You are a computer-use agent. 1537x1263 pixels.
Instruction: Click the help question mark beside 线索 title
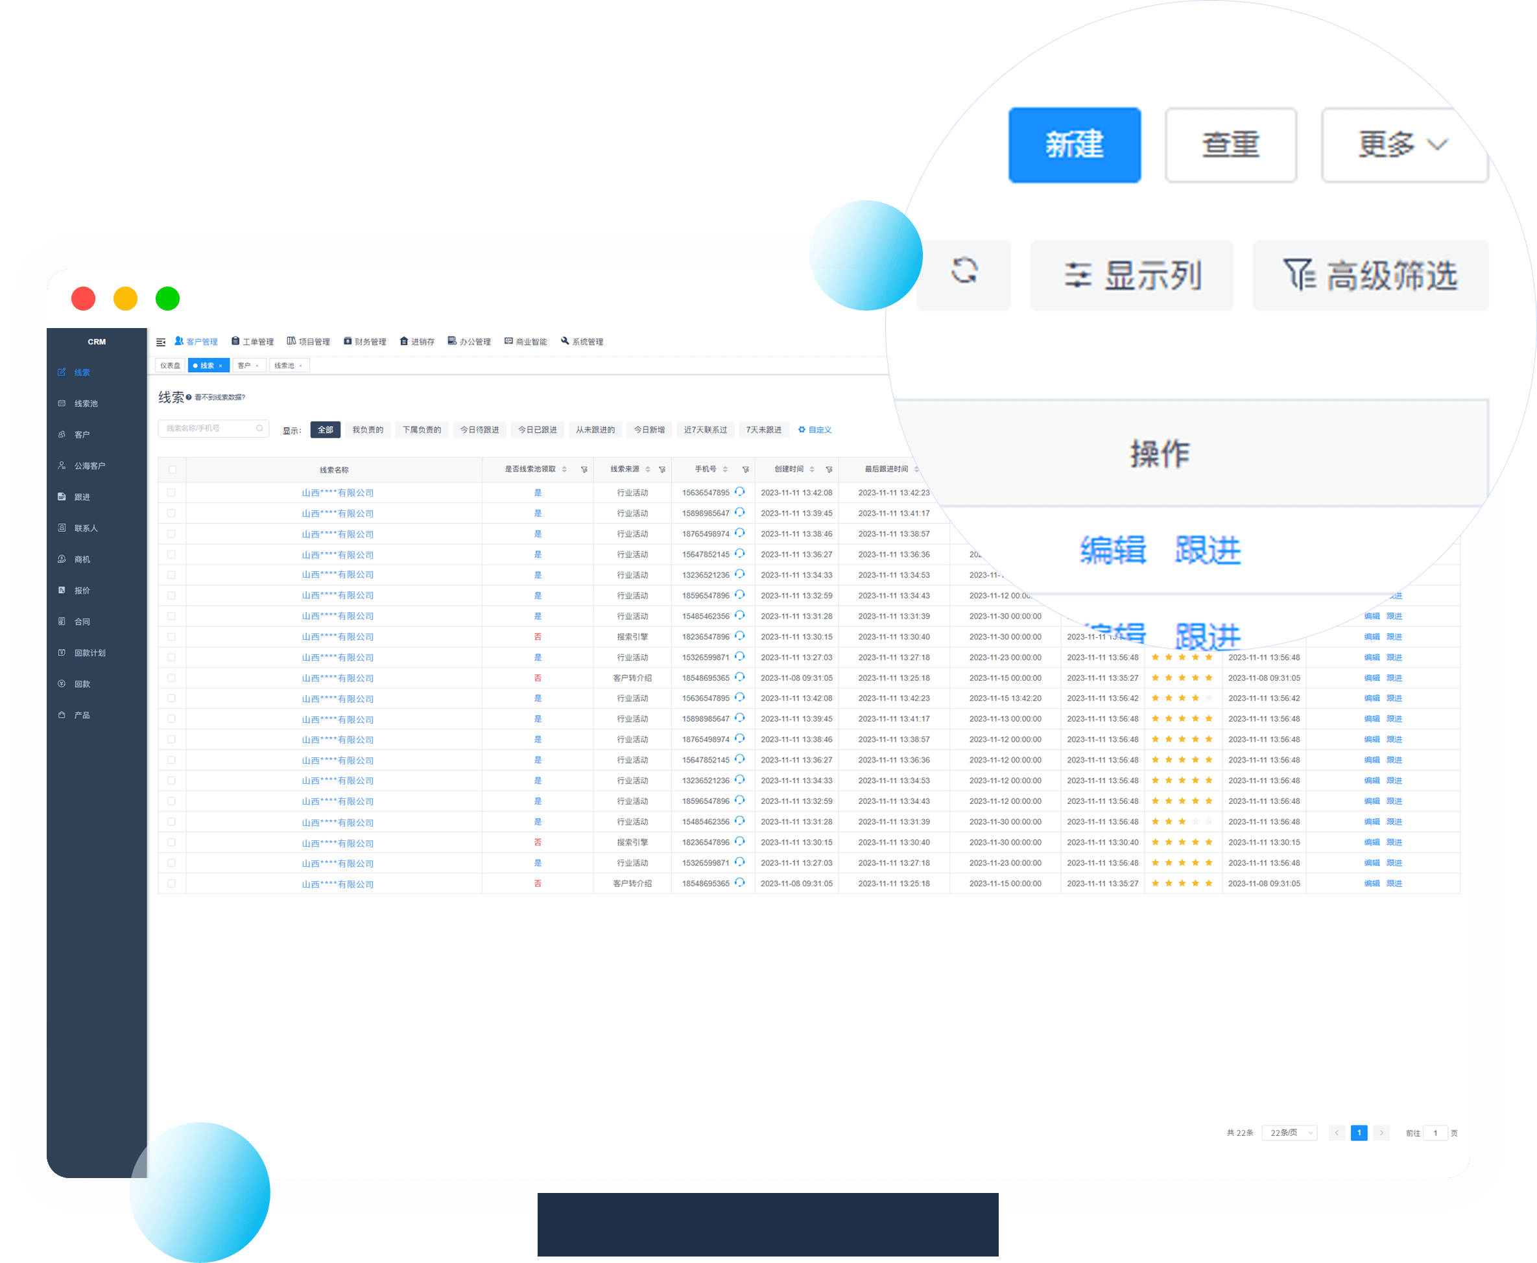pos(189,397)
